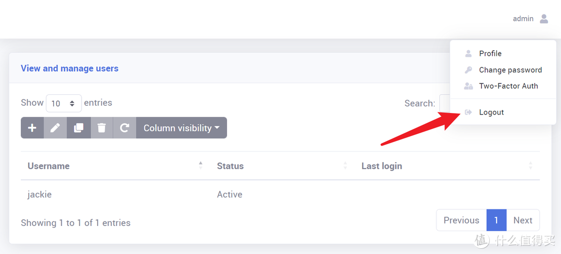Sort table by Last login column

(382, 166)
